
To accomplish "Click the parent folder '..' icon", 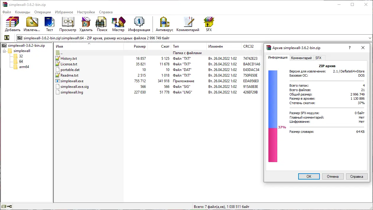I will [58, 53].
